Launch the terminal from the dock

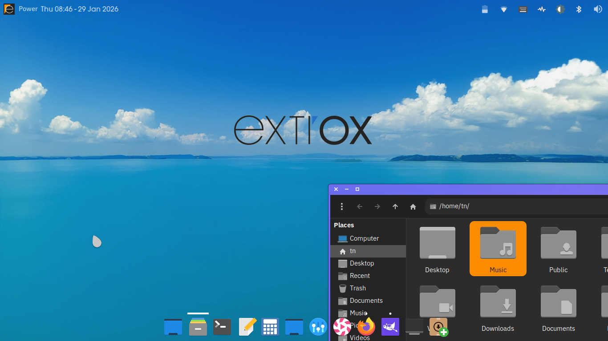pos(222,327)
